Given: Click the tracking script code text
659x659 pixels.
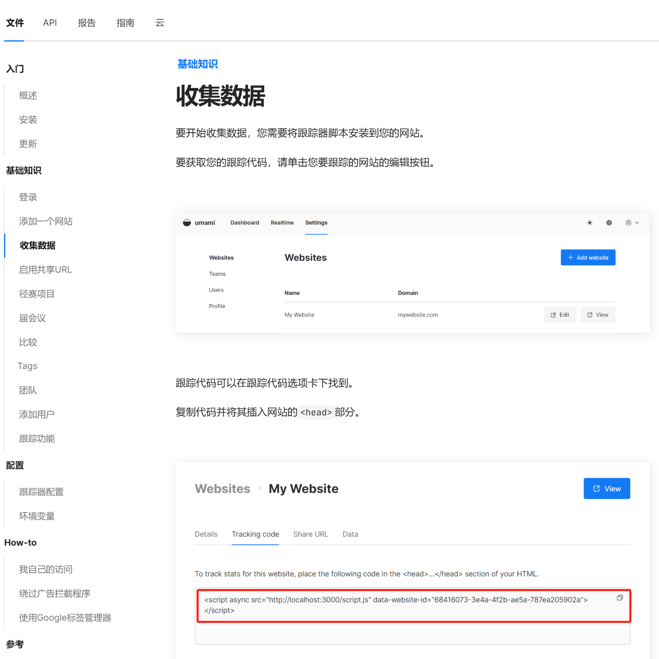Looking at the screenshot, I should (396, 605).
